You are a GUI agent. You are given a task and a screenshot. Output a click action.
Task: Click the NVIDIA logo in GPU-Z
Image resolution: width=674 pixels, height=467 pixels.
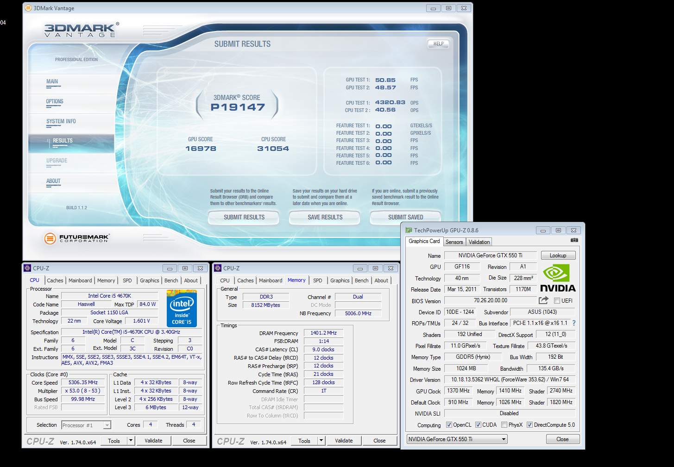click(x=558, y=278)
